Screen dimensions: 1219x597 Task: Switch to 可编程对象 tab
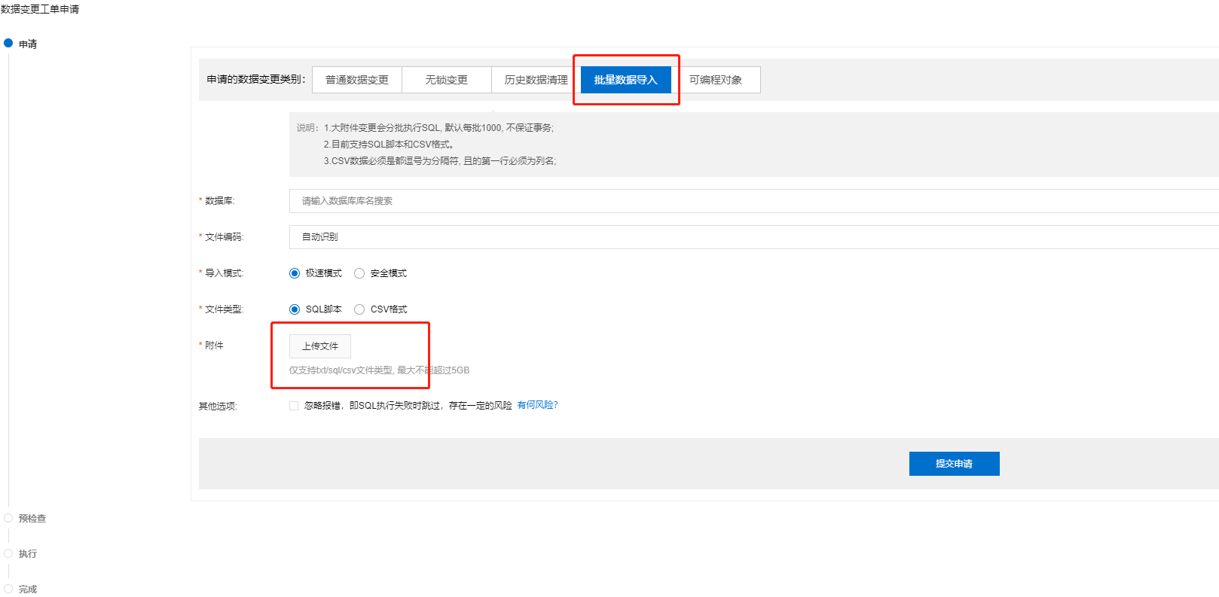click(x=715, y=80)
